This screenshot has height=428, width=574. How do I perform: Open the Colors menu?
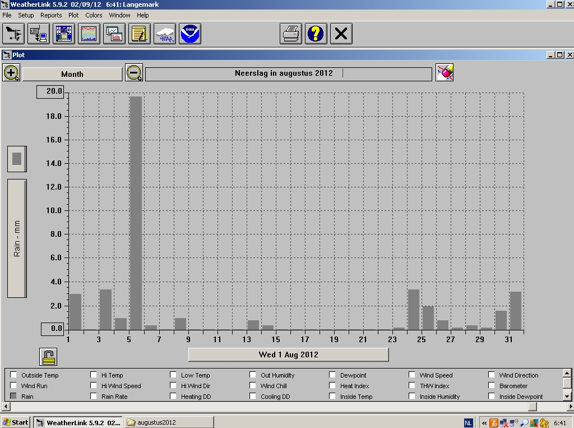(94, 15)
